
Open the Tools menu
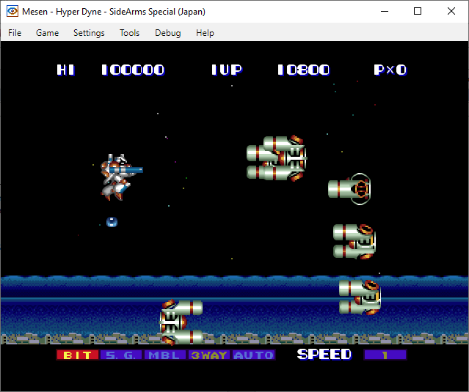pos(129,32)
